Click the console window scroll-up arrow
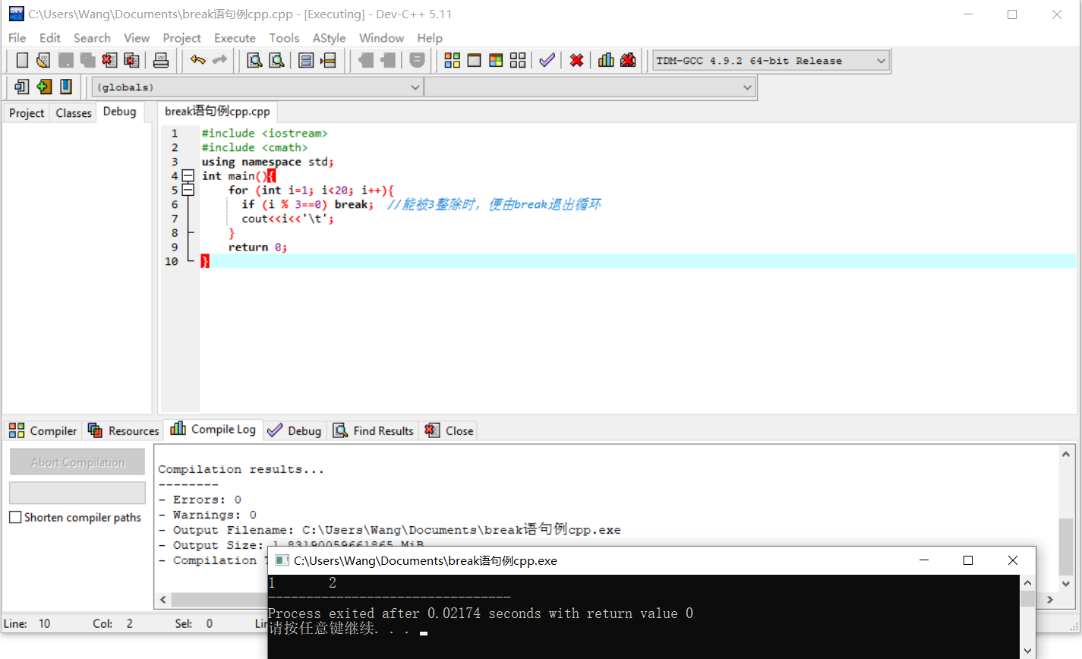The width and height of the screenshot is (1082, 659). [x=1027, y=582]
